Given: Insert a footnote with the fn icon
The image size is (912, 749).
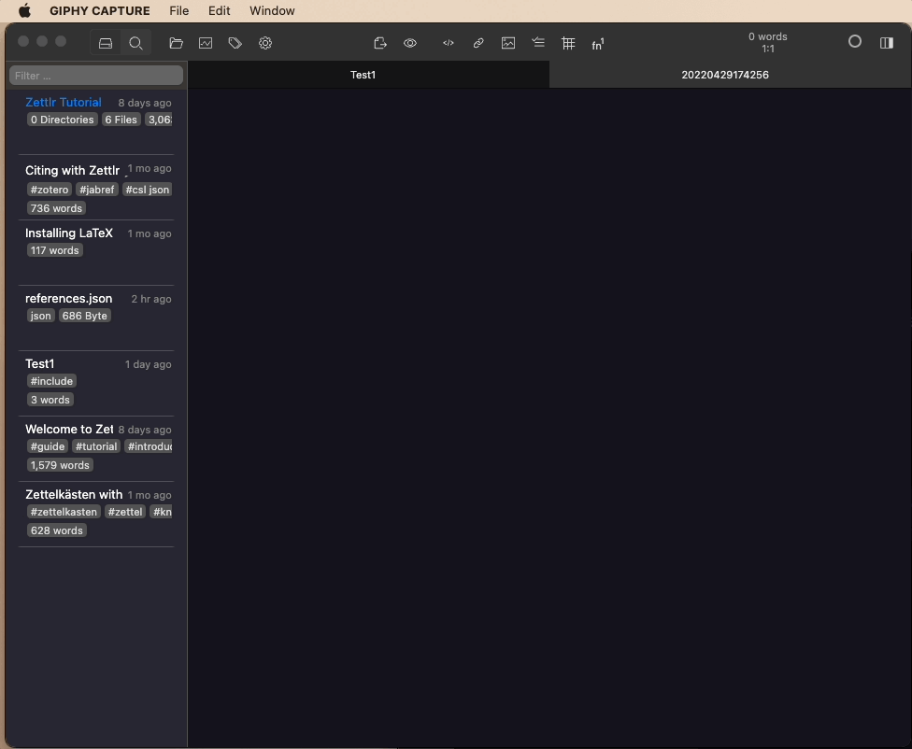Looking at the screenshot, I should click(x=597, y=43).
